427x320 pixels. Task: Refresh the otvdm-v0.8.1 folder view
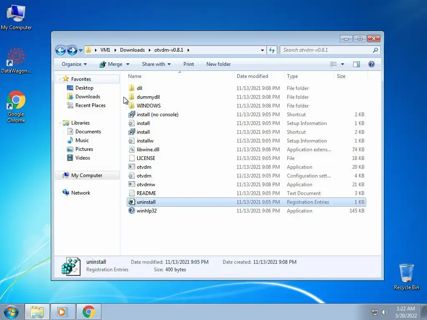272,50
